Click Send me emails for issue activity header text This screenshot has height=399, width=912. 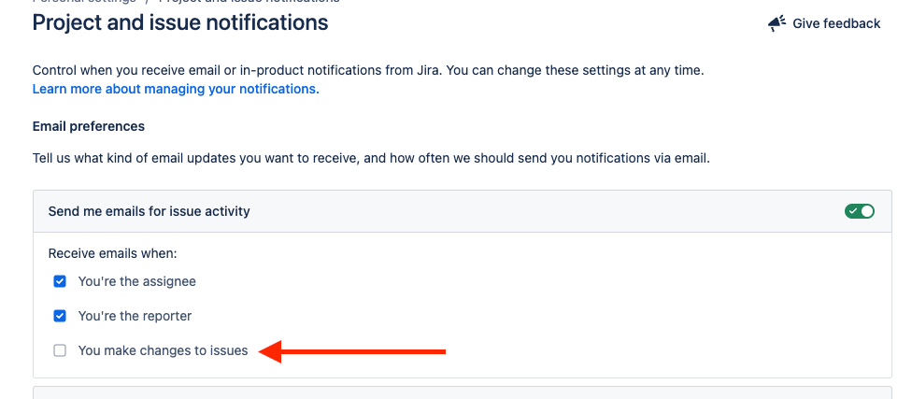[149, 211]
